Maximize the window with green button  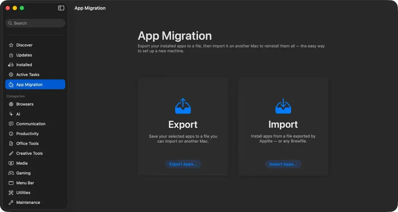22,8
